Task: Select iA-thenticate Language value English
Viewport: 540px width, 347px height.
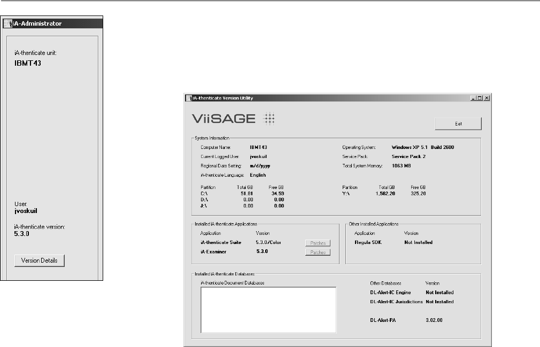Action: click(258, 175)
